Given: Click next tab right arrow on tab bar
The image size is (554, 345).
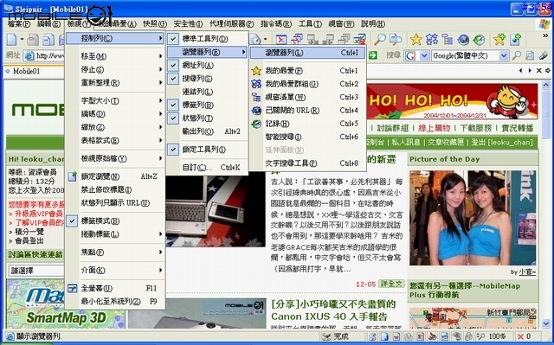Looking at the screenshot, I should pyautogui.click(x=530, y=71).
